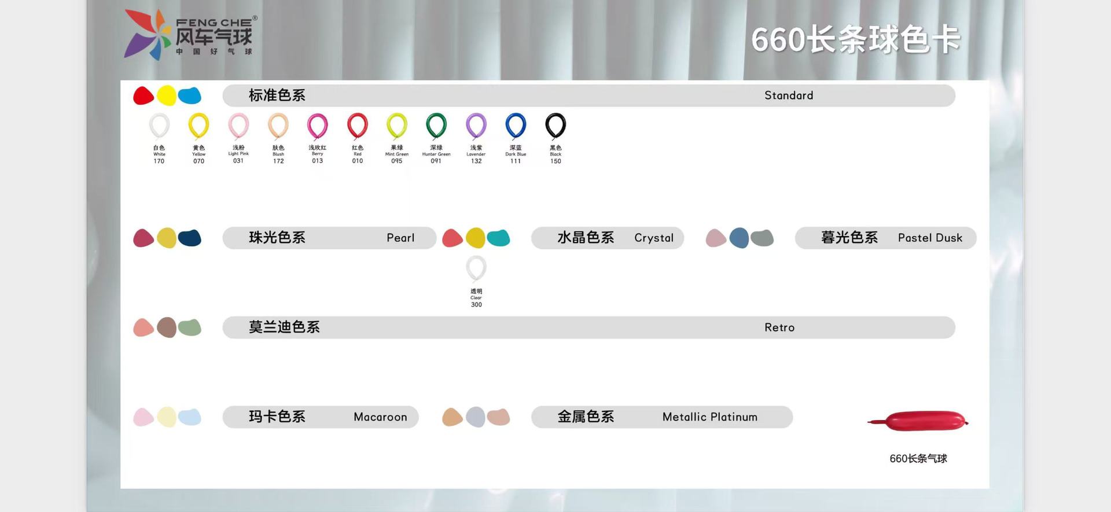
Task: Click the red blob beside Standard banner
Action: click(x=144, y=95)
